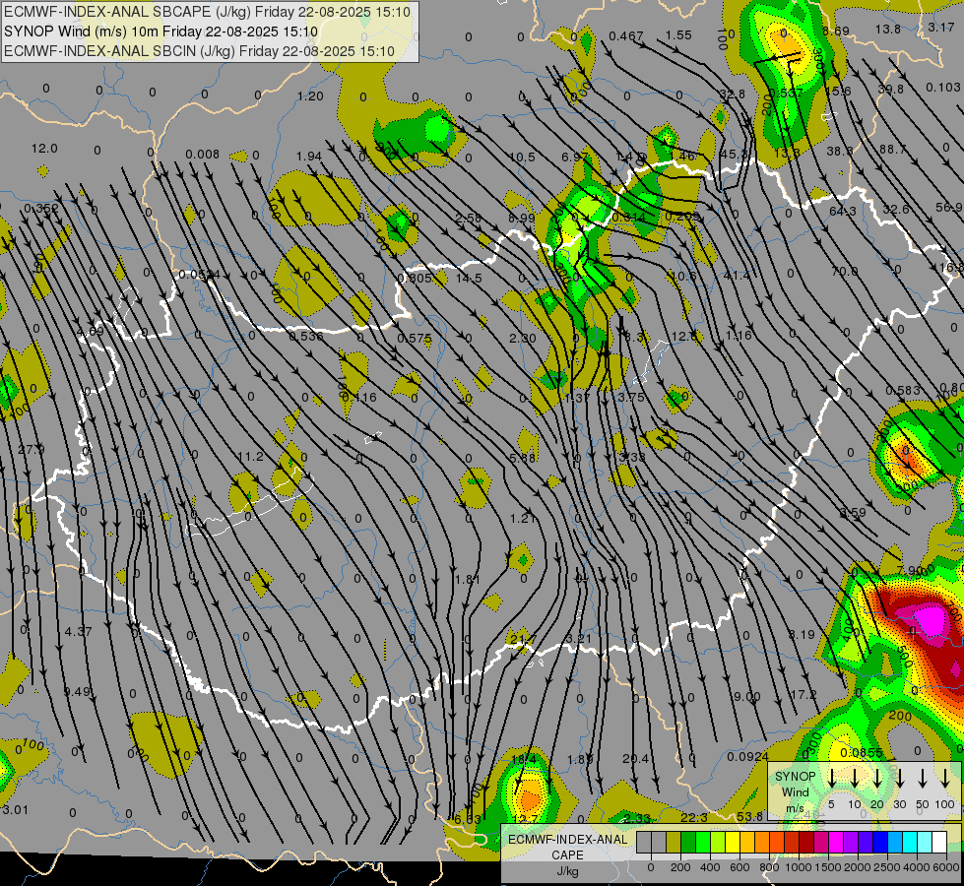Click the SYNOP Wind 10m title line

coord(161,32)
